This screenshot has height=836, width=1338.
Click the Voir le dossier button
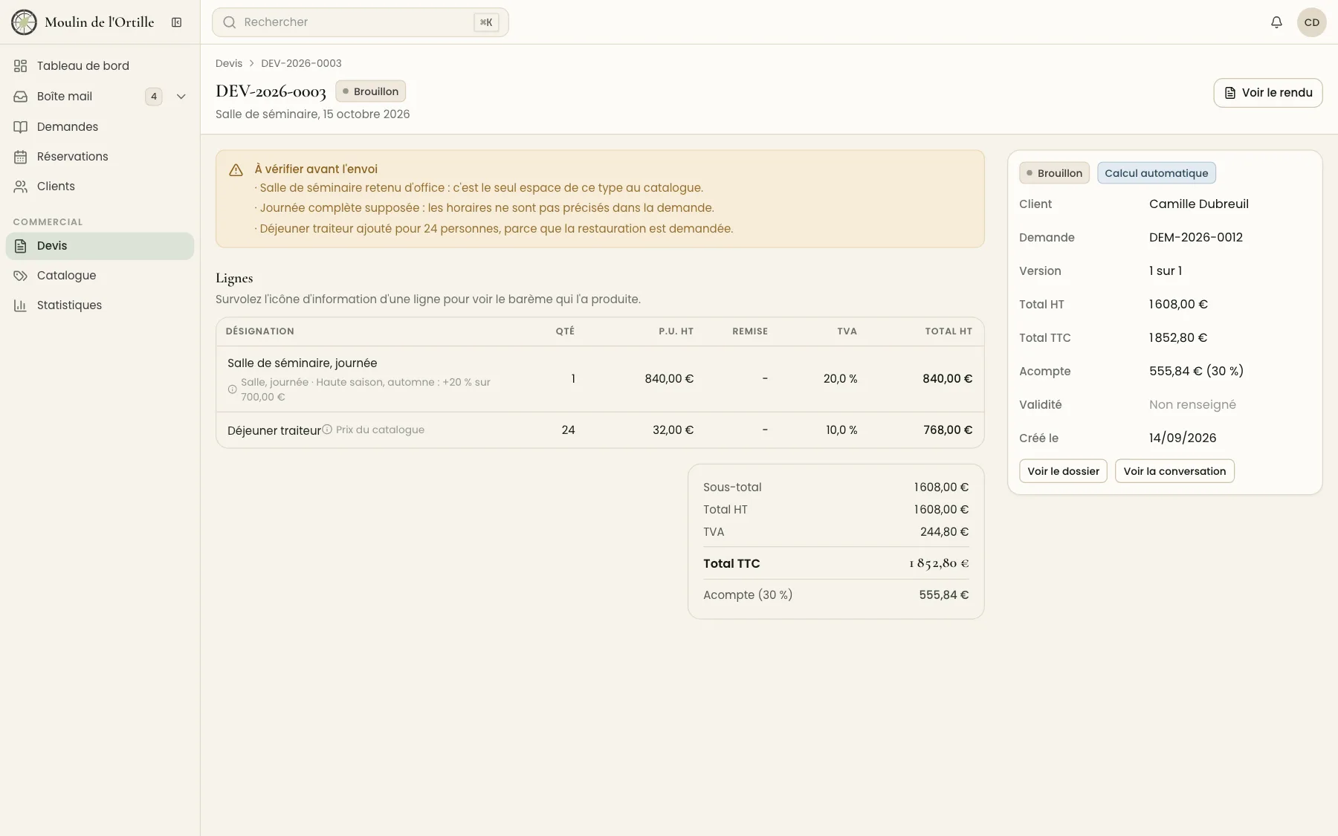[1063, 471]
